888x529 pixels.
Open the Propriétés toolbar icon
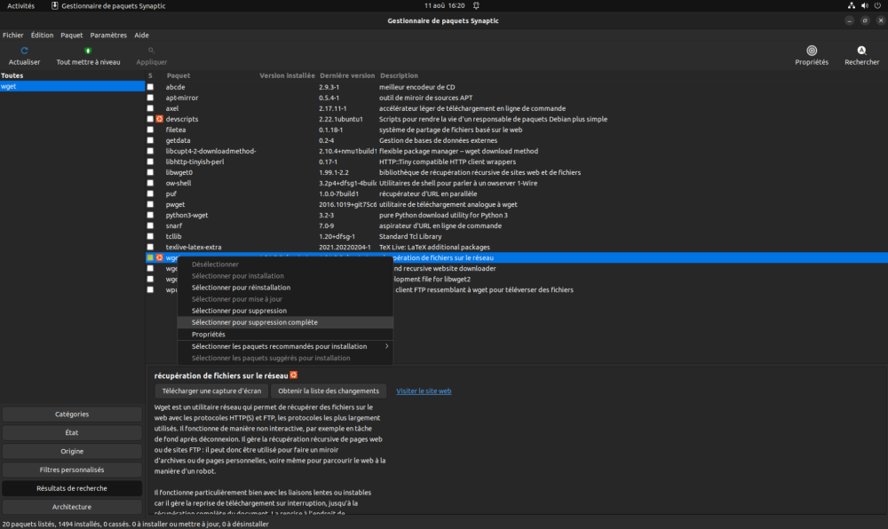tap(812, 51)
